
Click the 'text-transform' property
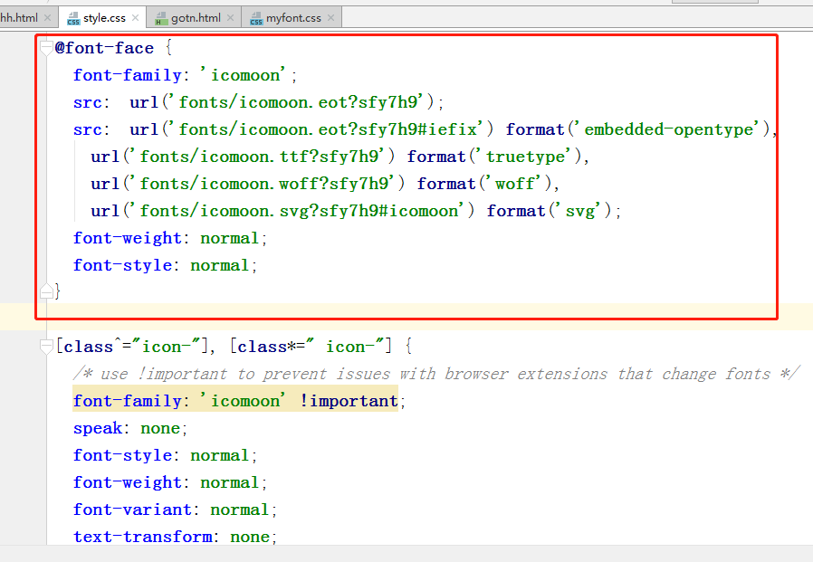(x=142, y=537)
